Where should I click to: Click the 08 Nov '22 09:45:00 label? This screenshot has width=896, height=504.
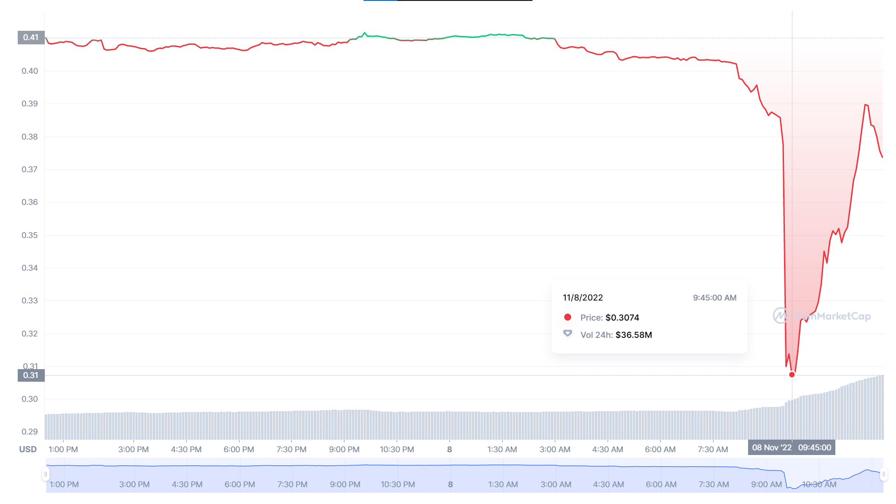point(791,448)
